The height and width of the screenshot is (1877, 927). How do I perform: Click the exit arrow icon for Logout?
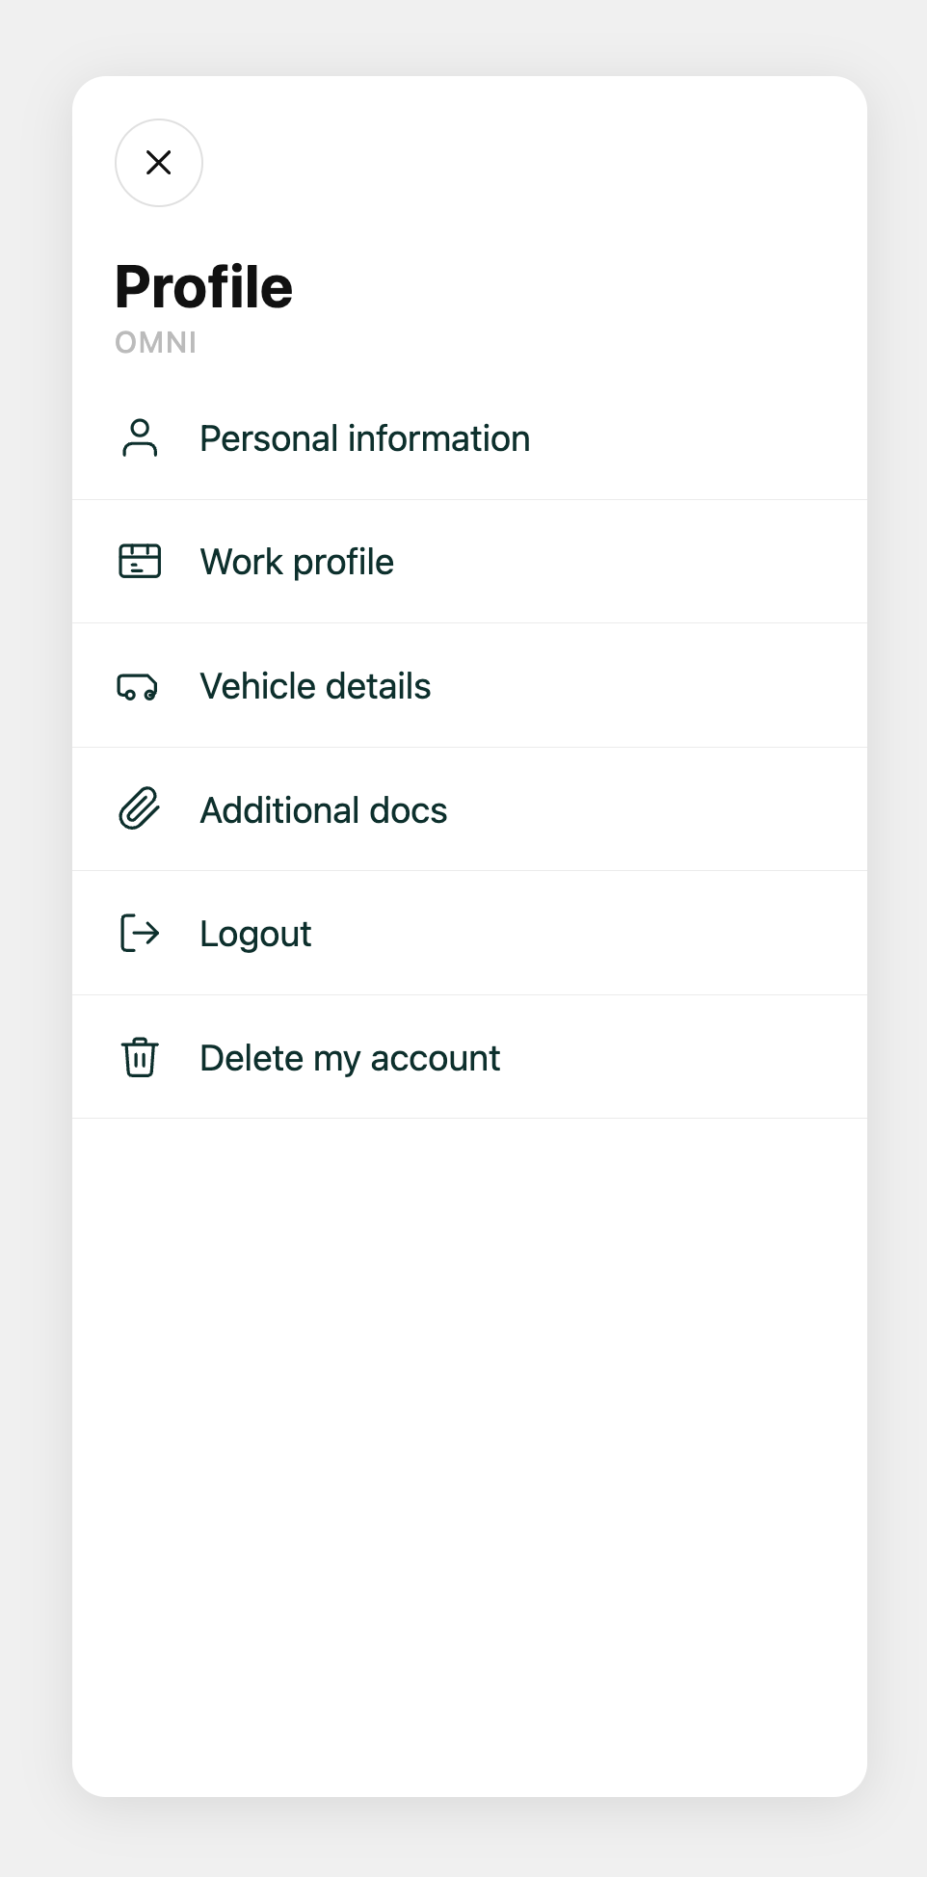click(140, 933)
